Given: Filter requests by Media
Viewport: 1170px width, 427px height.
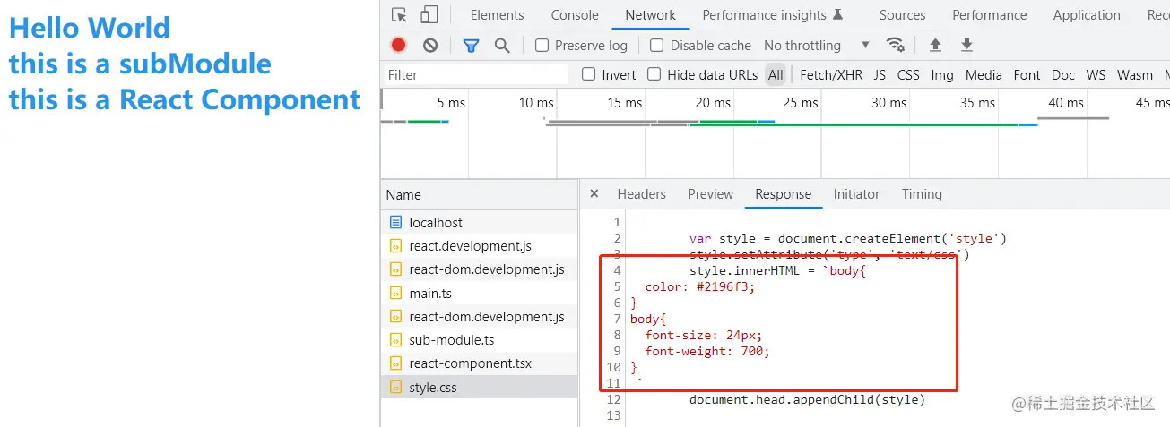Looking at the screenshot, I should click(x=984, y=75).
